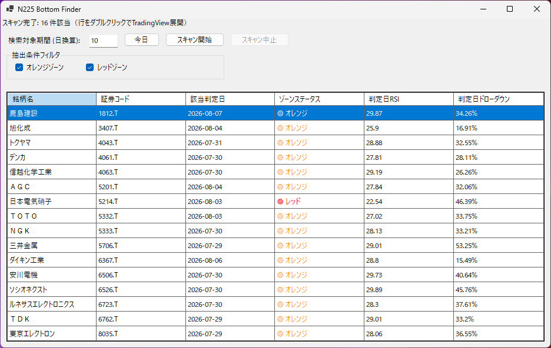Click RSI value 29.89
The height and width of the screenshot is (348, 551).
[374, 290]
